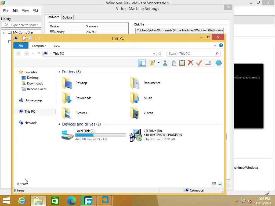The image size is (275, 206).
Task: Select Downloads under Favorites
Action: pos(35,83)
